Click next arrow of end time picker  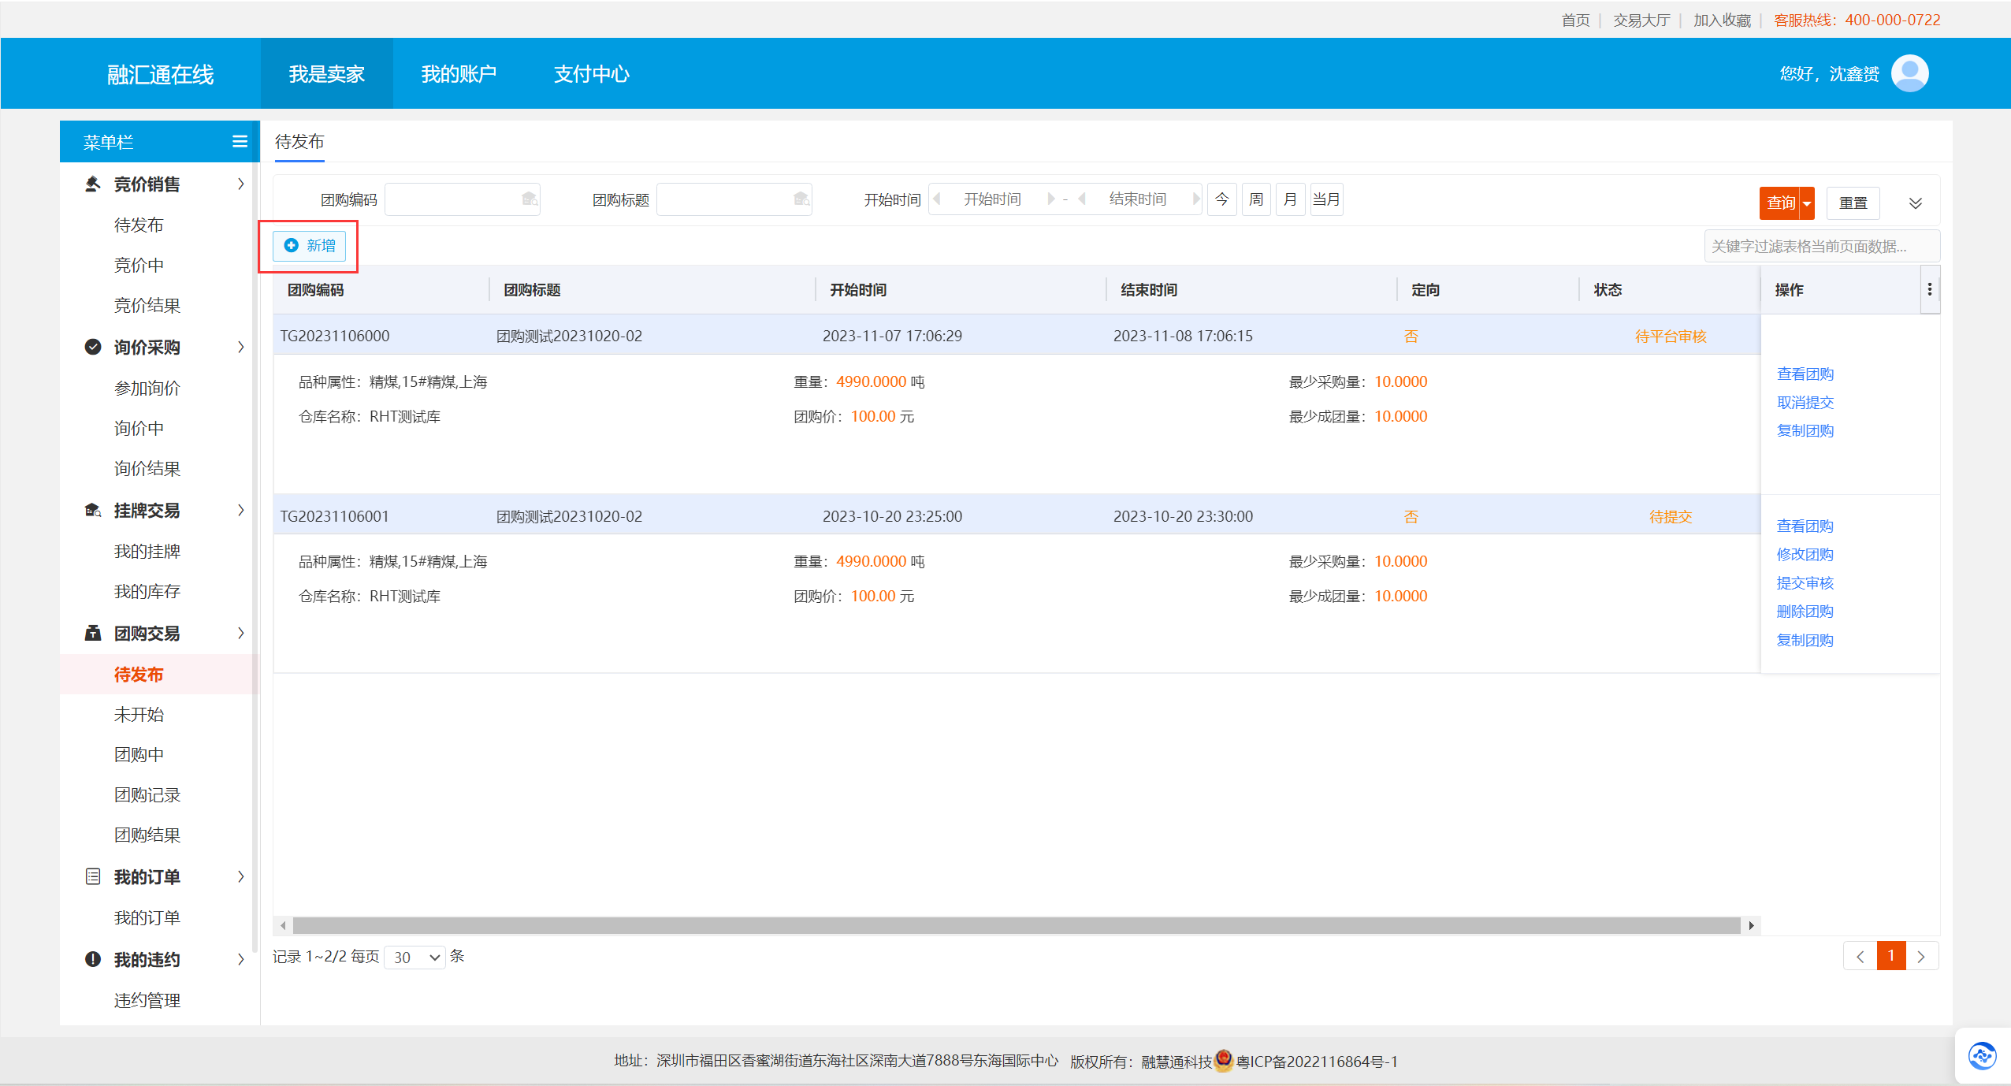coord(1196,199)
